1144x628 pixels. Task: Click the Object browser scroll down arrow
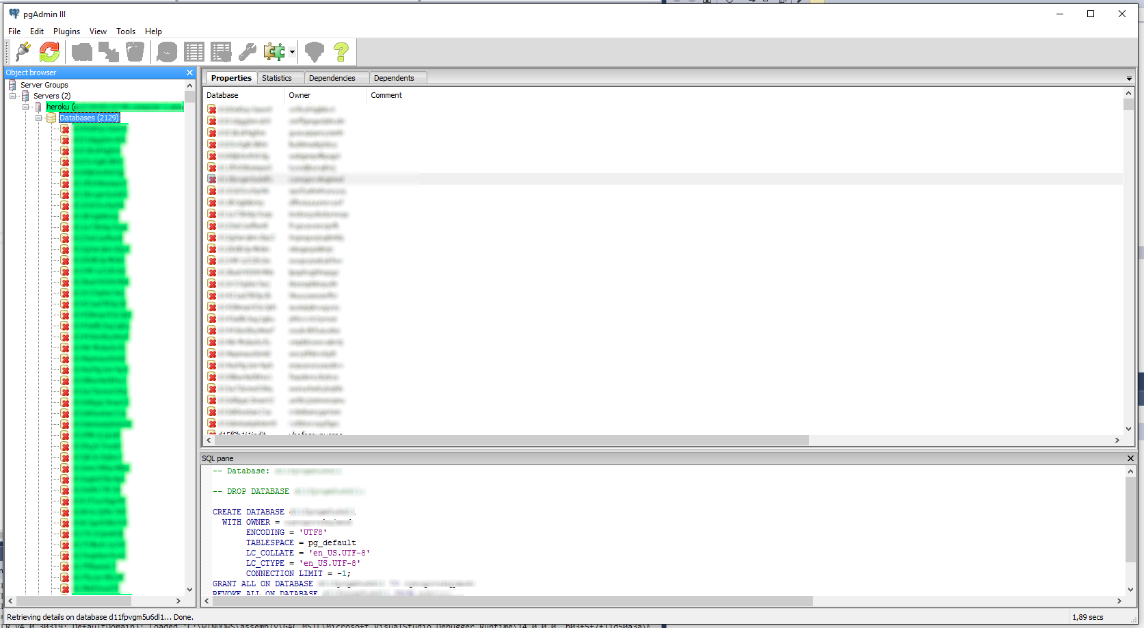(x=190, y=590)
